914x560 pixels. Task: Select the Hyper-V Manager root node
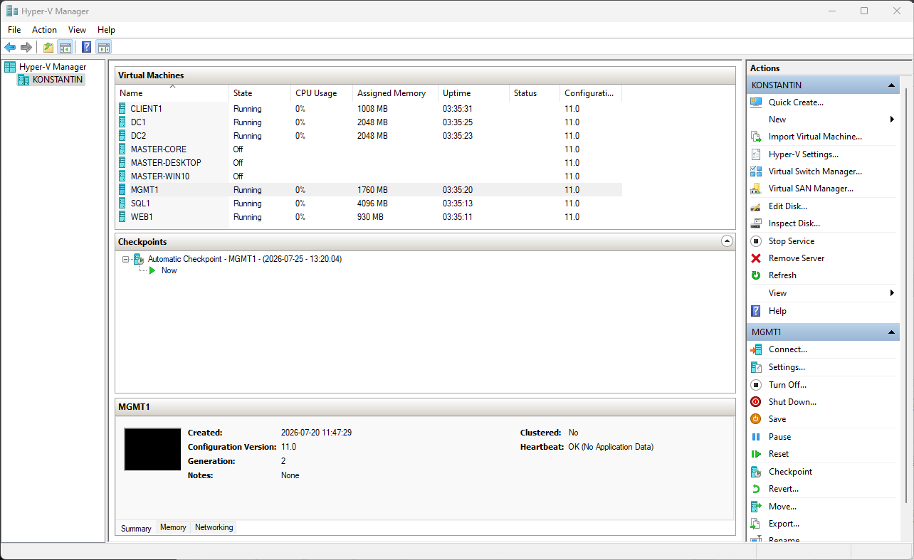pos(53,67)
